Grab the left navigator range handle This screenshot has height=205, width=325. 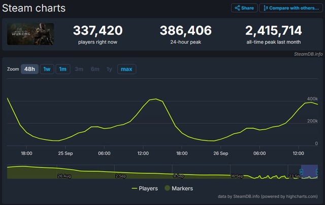coord(301,172)
